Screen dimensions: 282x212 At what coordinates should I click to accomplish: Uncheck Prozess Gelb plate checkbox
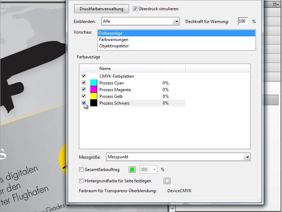[84, 96]
